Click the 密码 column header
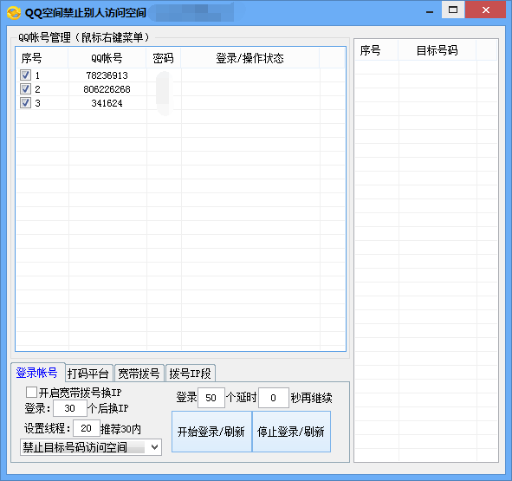The height and width of the screenshot is (481, 512). click(163, 58)
